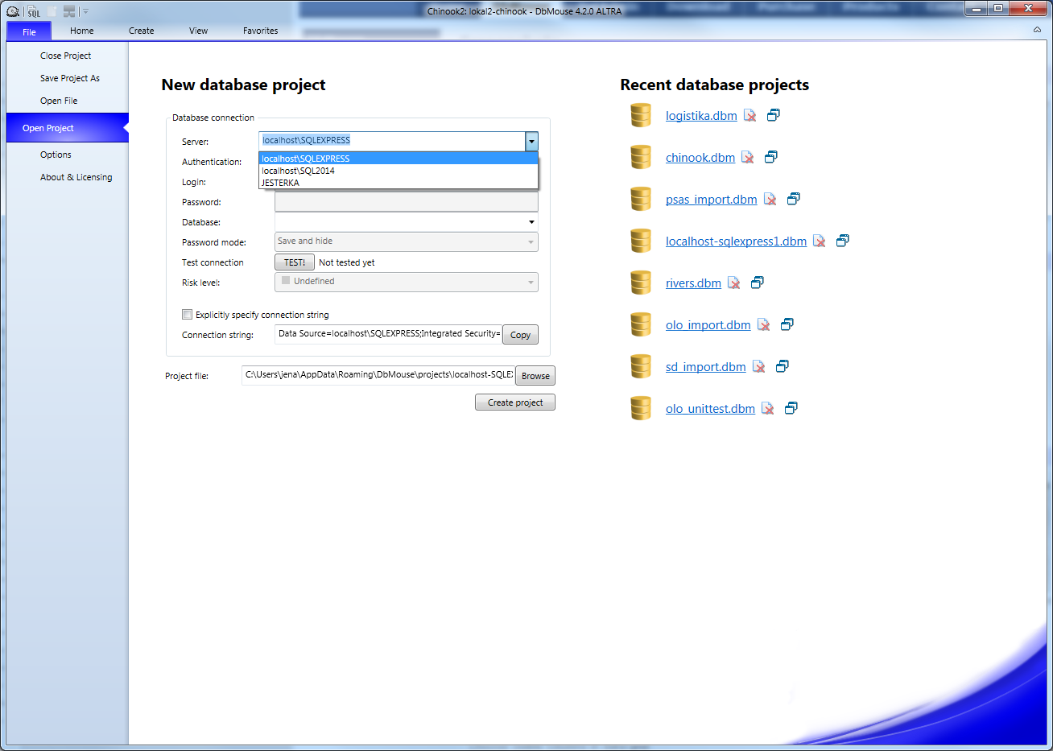Click the Project file path field
The height and width of the screenshot is (751, 1053).
[378, 375]
